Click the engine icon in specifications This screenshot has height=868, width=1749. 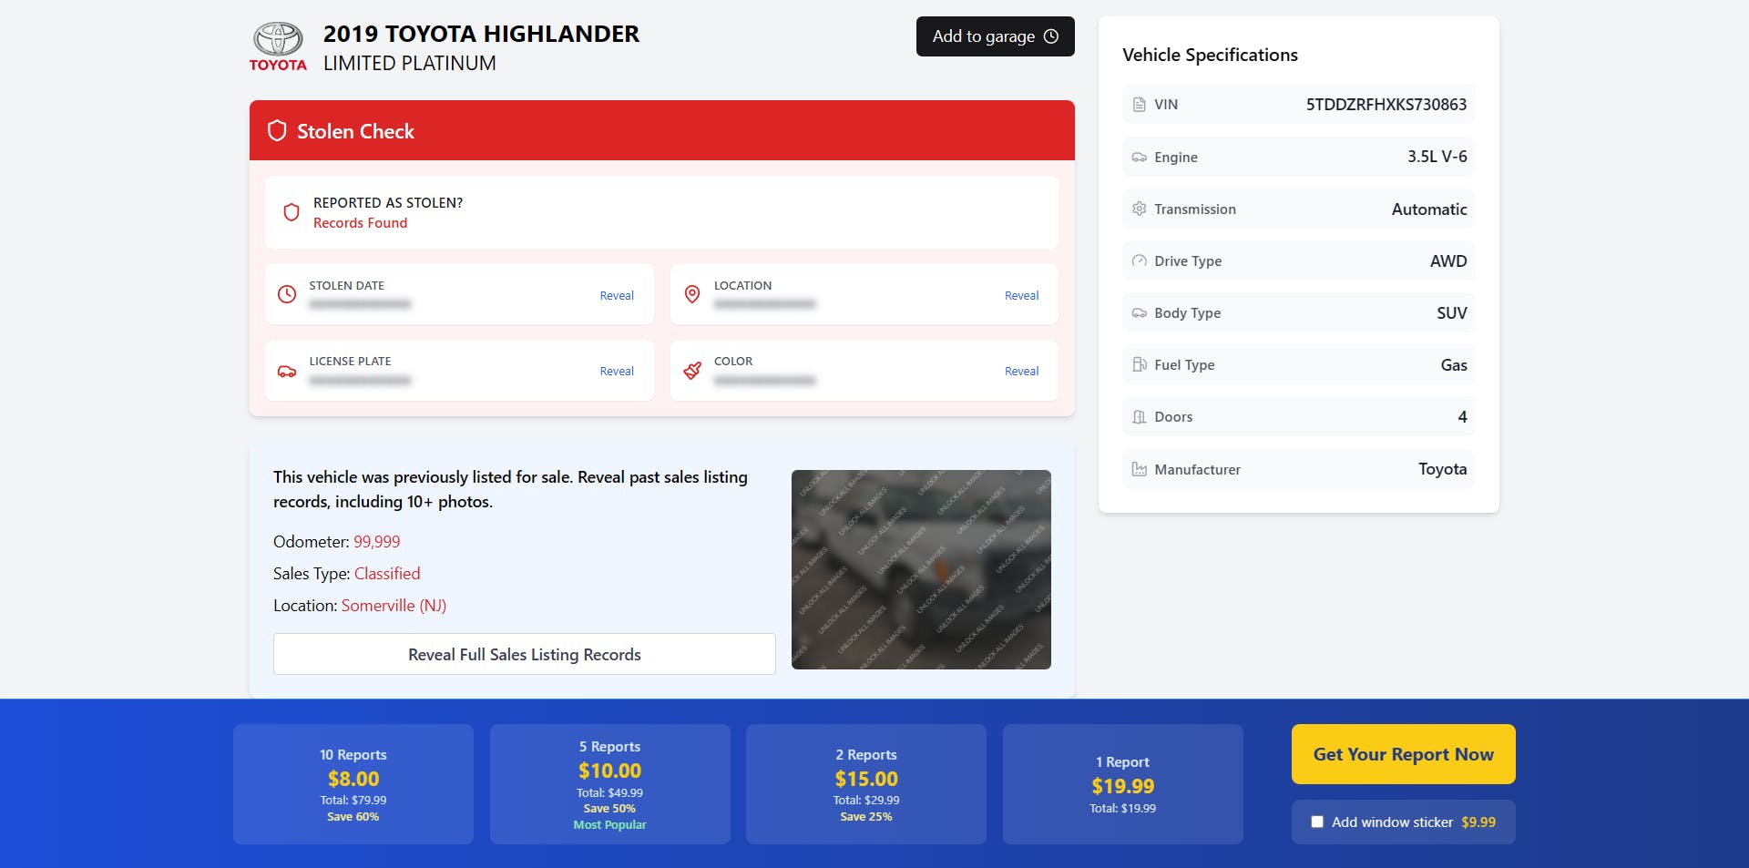coord(1139,157)
